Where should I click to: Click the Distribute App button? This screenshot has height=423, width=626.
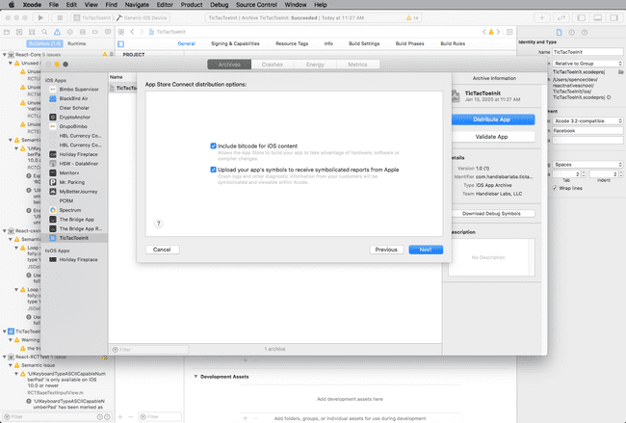[491, 119]
